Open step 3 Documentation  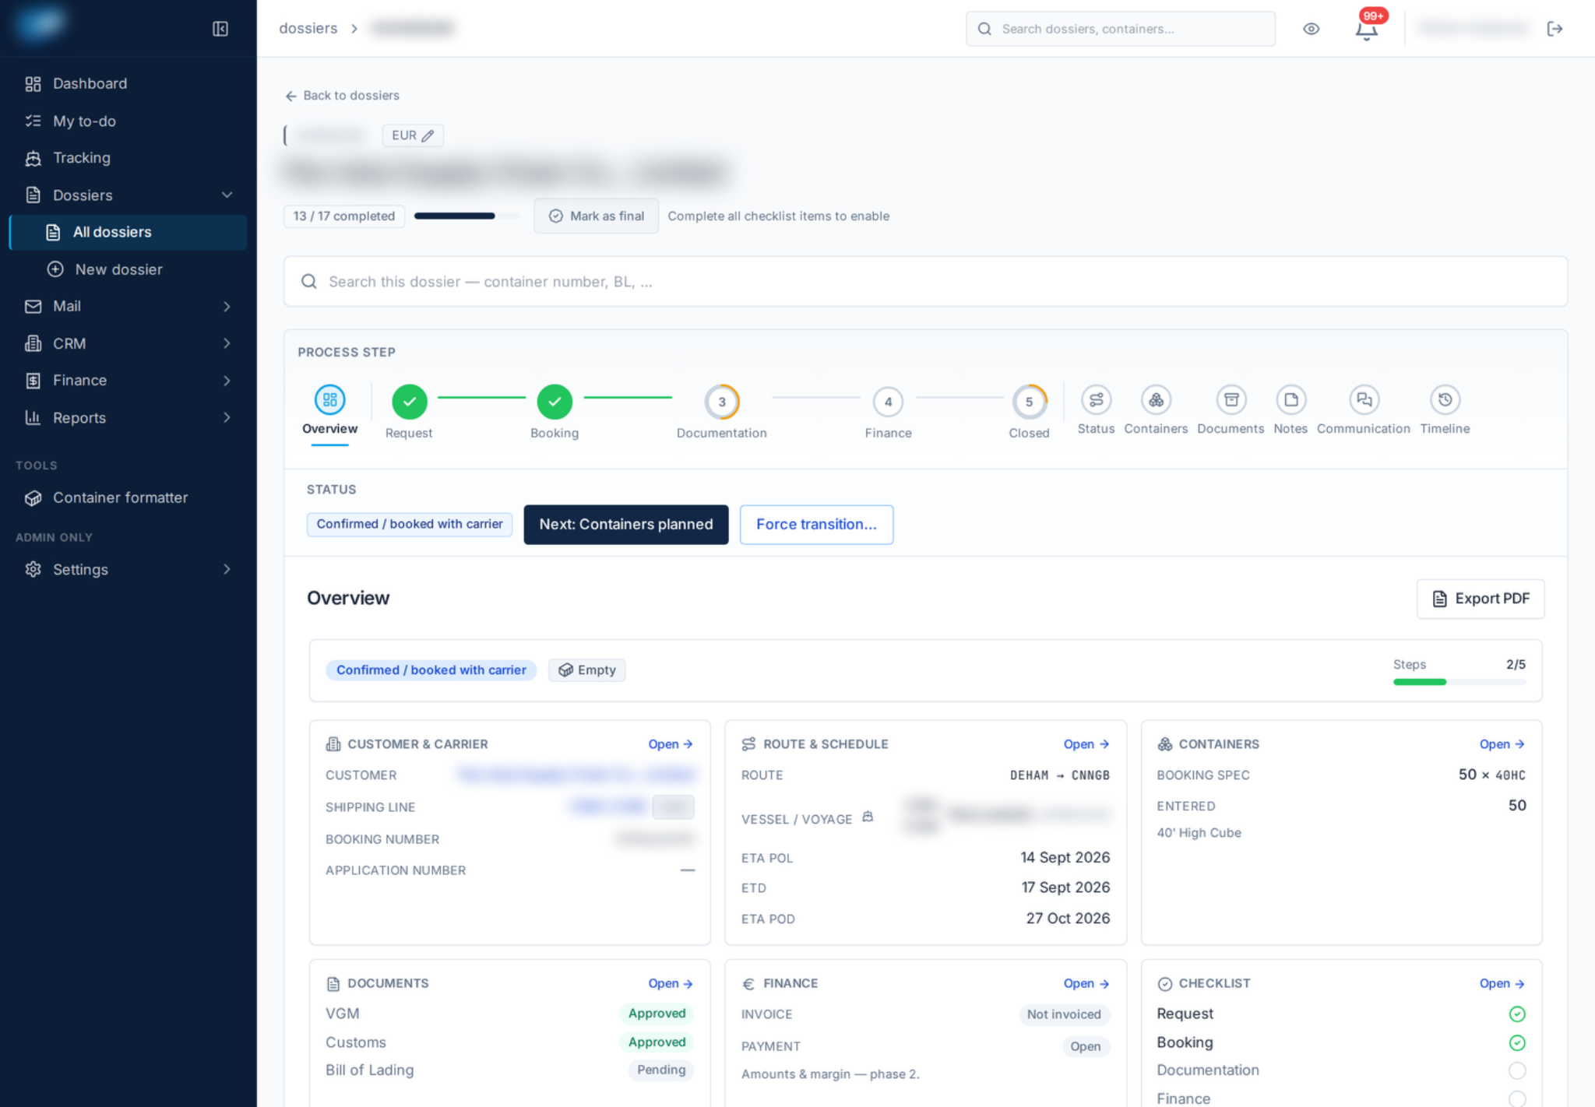pos(722,412)
